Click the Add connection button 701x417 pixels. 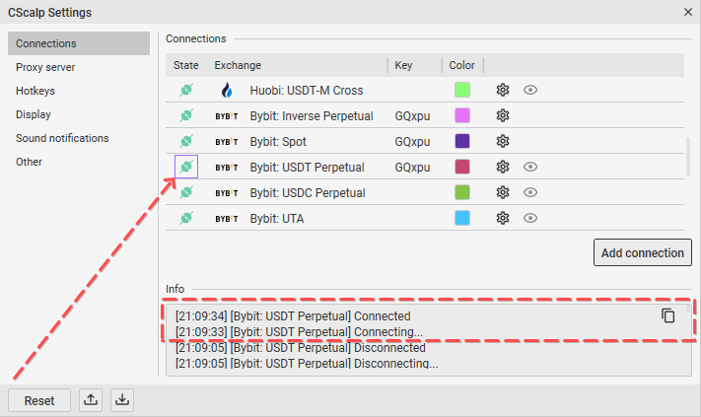(x=643, y=252)
